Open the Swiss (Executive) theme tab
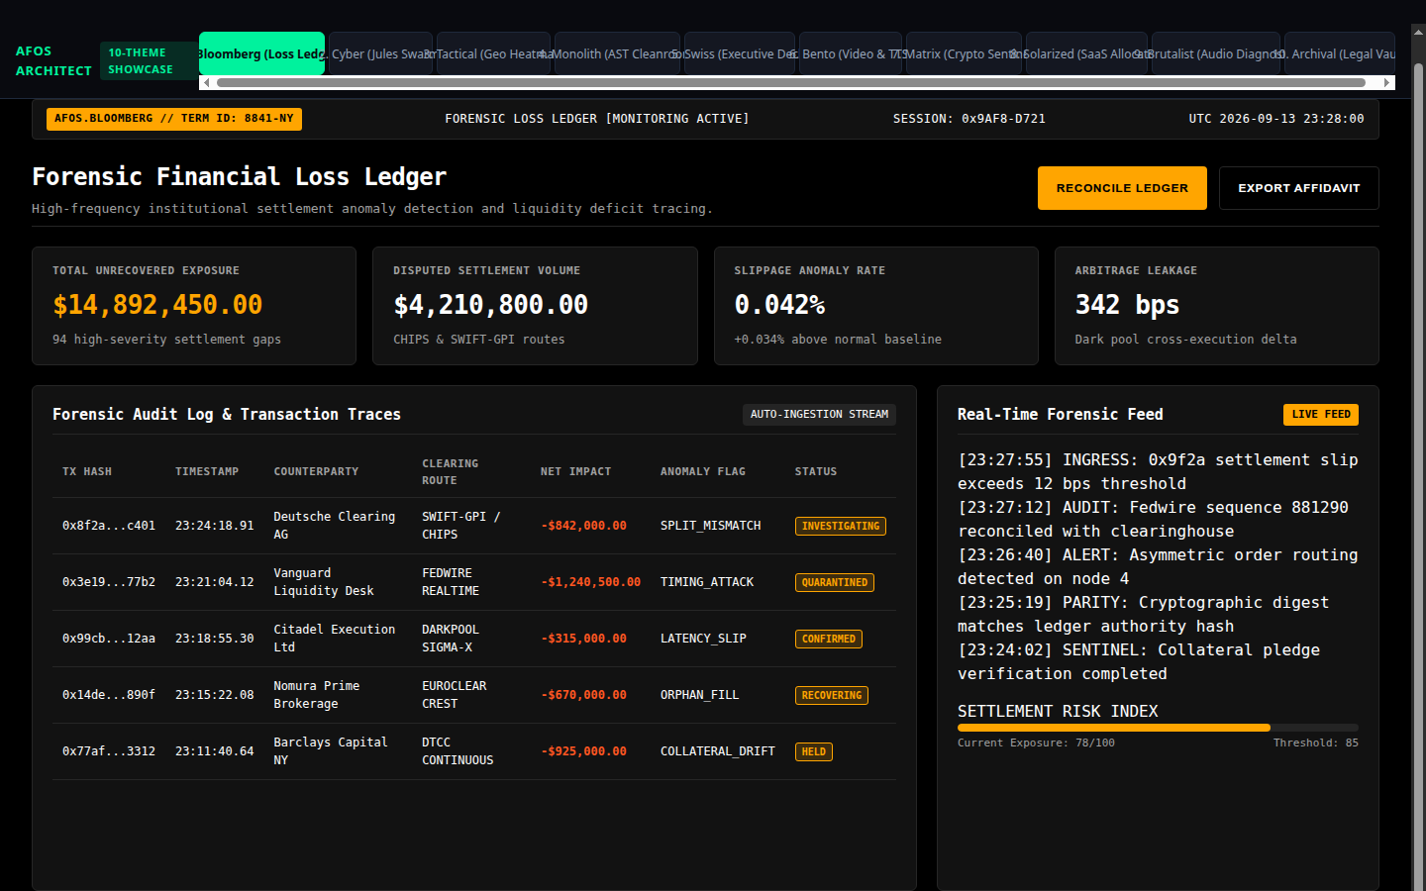The height and width of the screenshot is (891, 1426). tap(740, 53)
